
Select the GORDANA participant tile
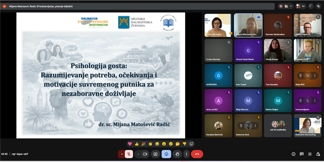pos(219,76)
